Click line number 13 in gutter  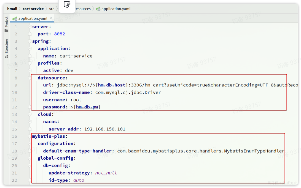[x=14, y=115]
